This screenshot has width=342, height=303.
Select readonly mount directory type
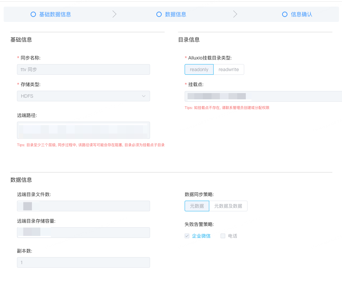click(199, 69)
